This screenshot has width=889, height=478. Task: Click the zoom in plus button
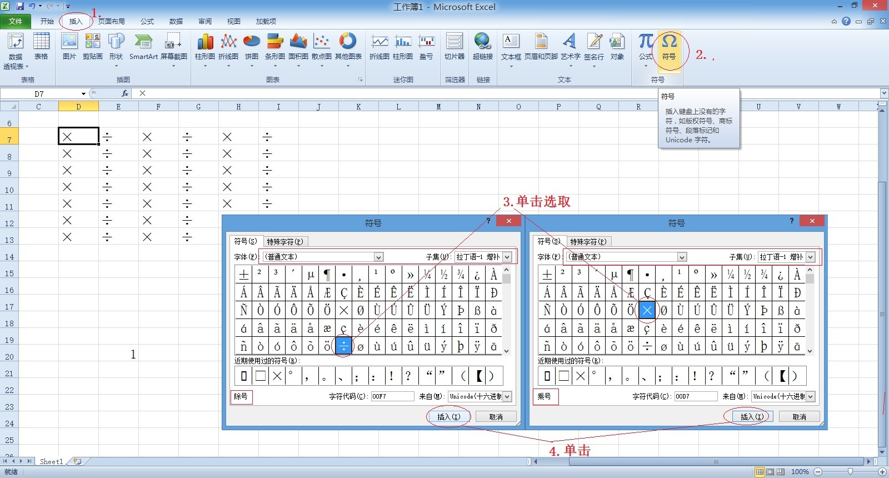[882, 472]
